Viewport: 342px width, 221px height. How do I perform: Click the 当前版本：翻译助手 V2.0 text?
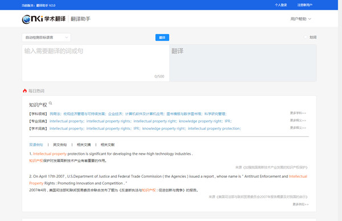point(38,6)
